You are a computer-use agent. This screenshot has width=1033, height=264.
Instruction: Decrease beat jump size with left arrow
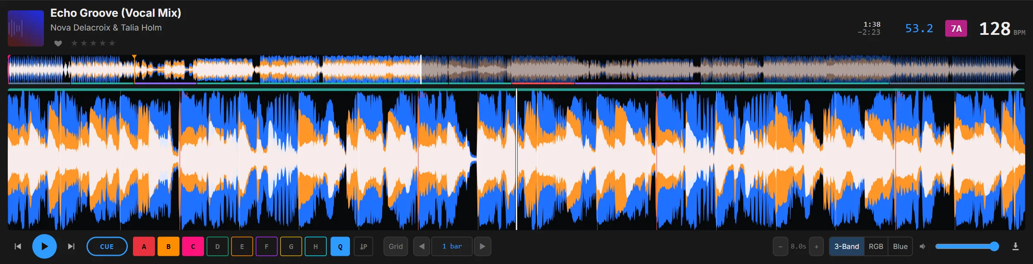(422, 246)
